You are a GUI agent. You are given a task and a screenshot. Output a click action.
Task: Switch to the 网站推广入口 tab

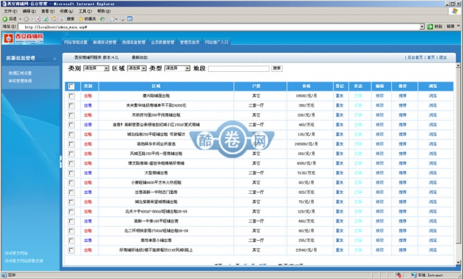pos(217,42)
